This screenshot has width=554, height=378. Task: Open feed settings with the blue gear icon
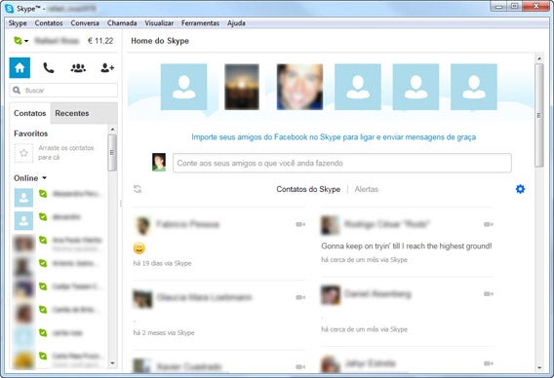pyautogui.click(x=520, y=189)
